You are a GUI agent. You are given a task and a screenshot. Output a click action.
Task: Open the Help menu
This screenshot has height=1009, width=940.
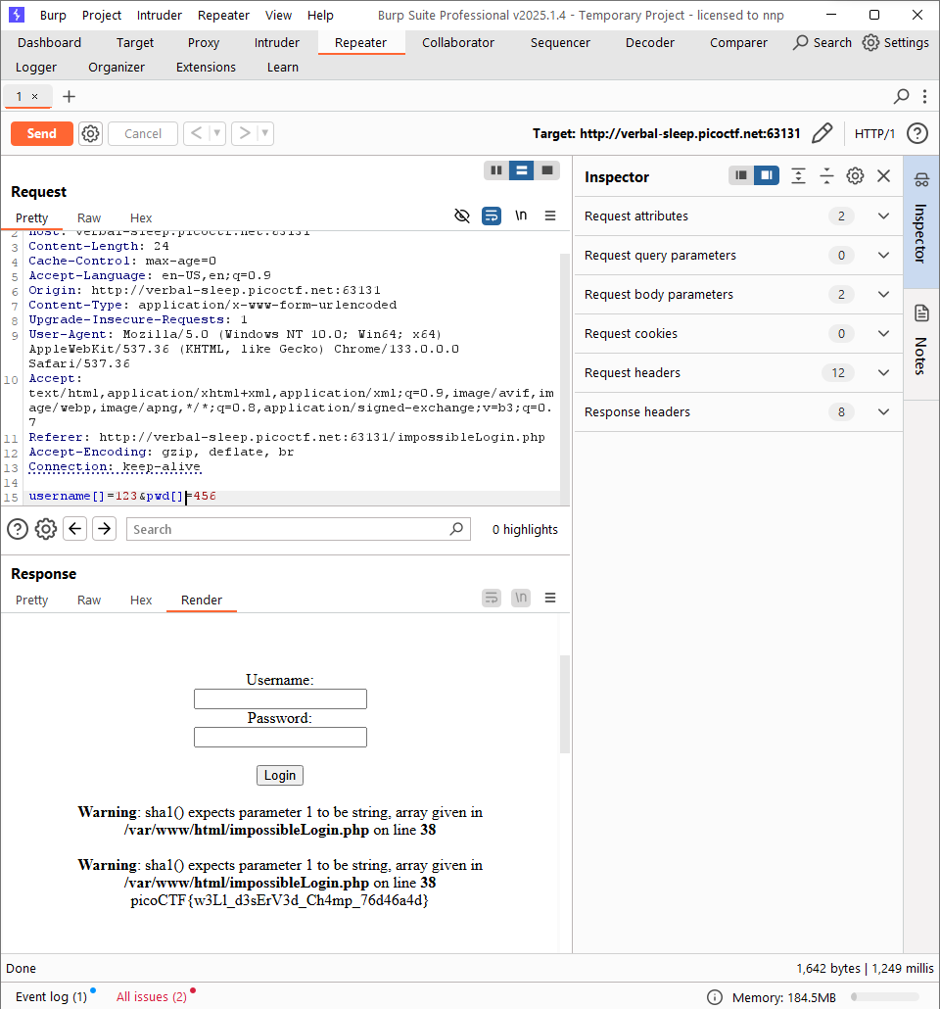(320, 15)
